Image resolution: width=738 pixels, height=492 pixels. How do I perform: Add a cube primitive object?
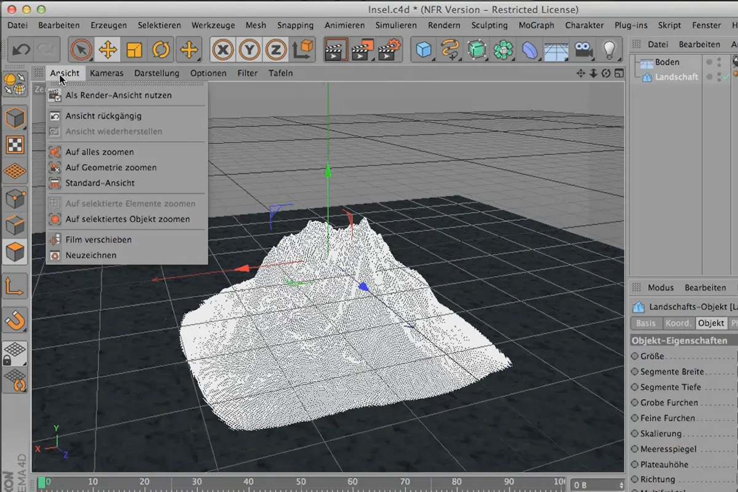(x=424, y=50)
